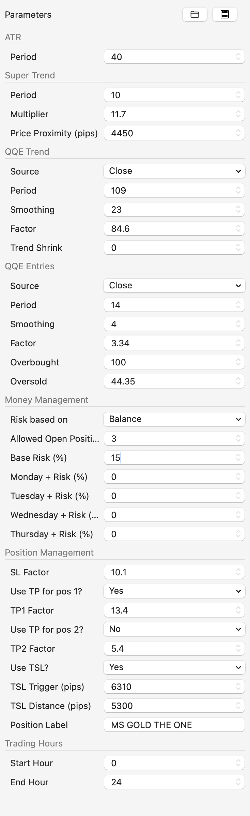Expand the Risk based on dropdown

click(174, 419)
